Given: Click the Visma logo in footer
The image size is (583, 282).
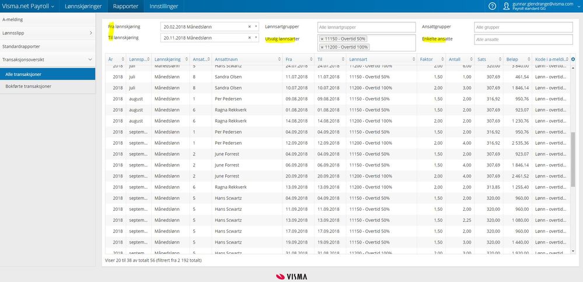Looking at the screenshot, I should [x=292, y=276].
